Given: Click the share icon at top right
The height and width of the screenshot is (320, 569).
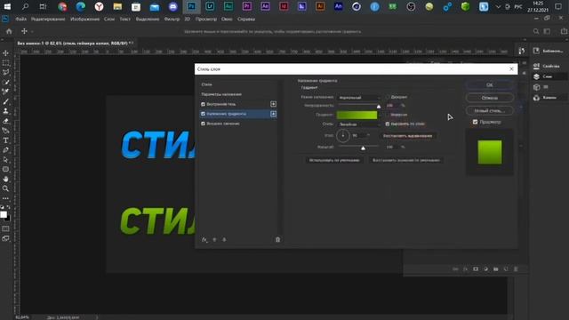Looking at the screenshot, I should (564, 32).
